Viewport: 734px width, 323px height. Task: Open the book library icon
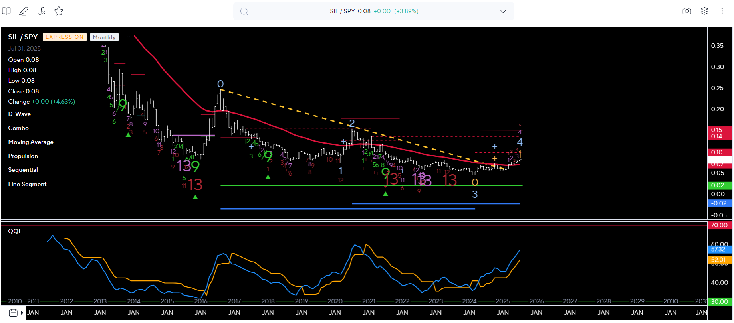point(6,11)
